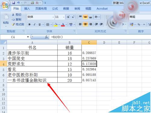The height and width of the screenshot is (113, 151).
Task: Increase the indent level
Action: (101, 24)
